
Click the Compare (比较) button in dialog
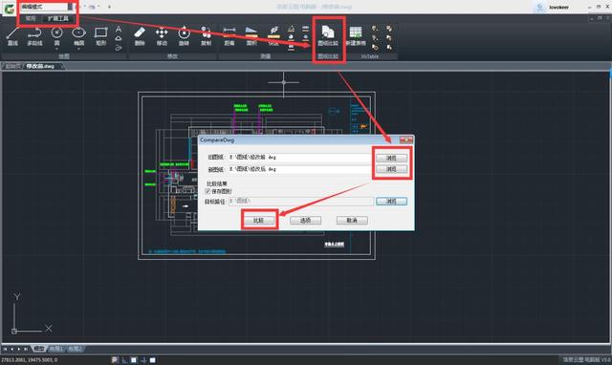click(x=259, y=221)
